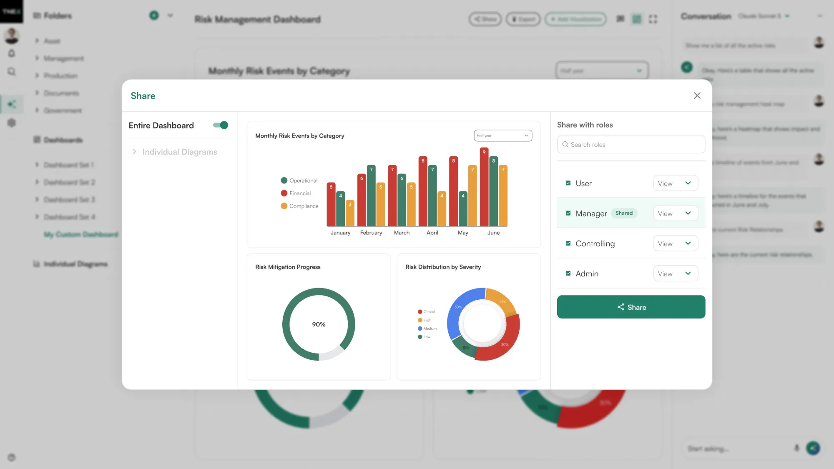Click the Shared badge next to Manager
This screenshot has width=834, height=469.
pyautogui.click(x=624, y=213)
